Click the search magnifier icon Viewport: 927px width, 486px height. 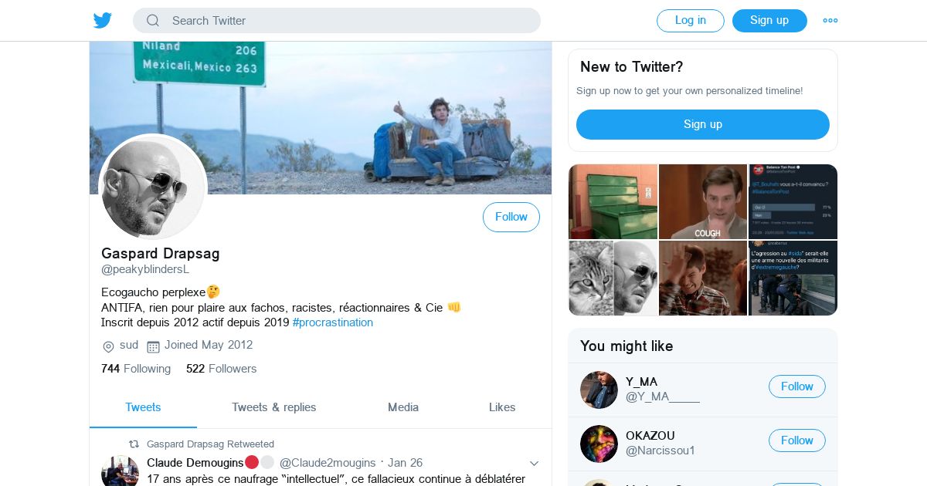(153, 21)
